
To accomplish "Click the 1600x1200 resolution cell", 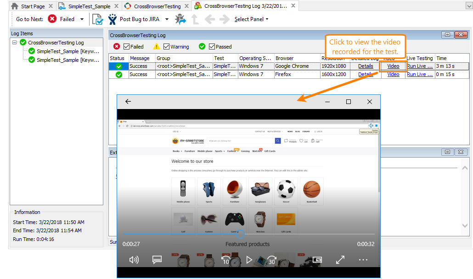I will click(335, 74).
